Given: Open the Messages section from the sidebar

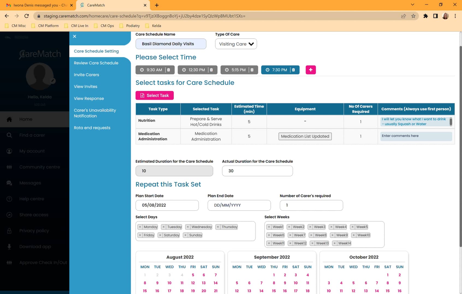Looking at the screenshot, I should tap(30, 183).
